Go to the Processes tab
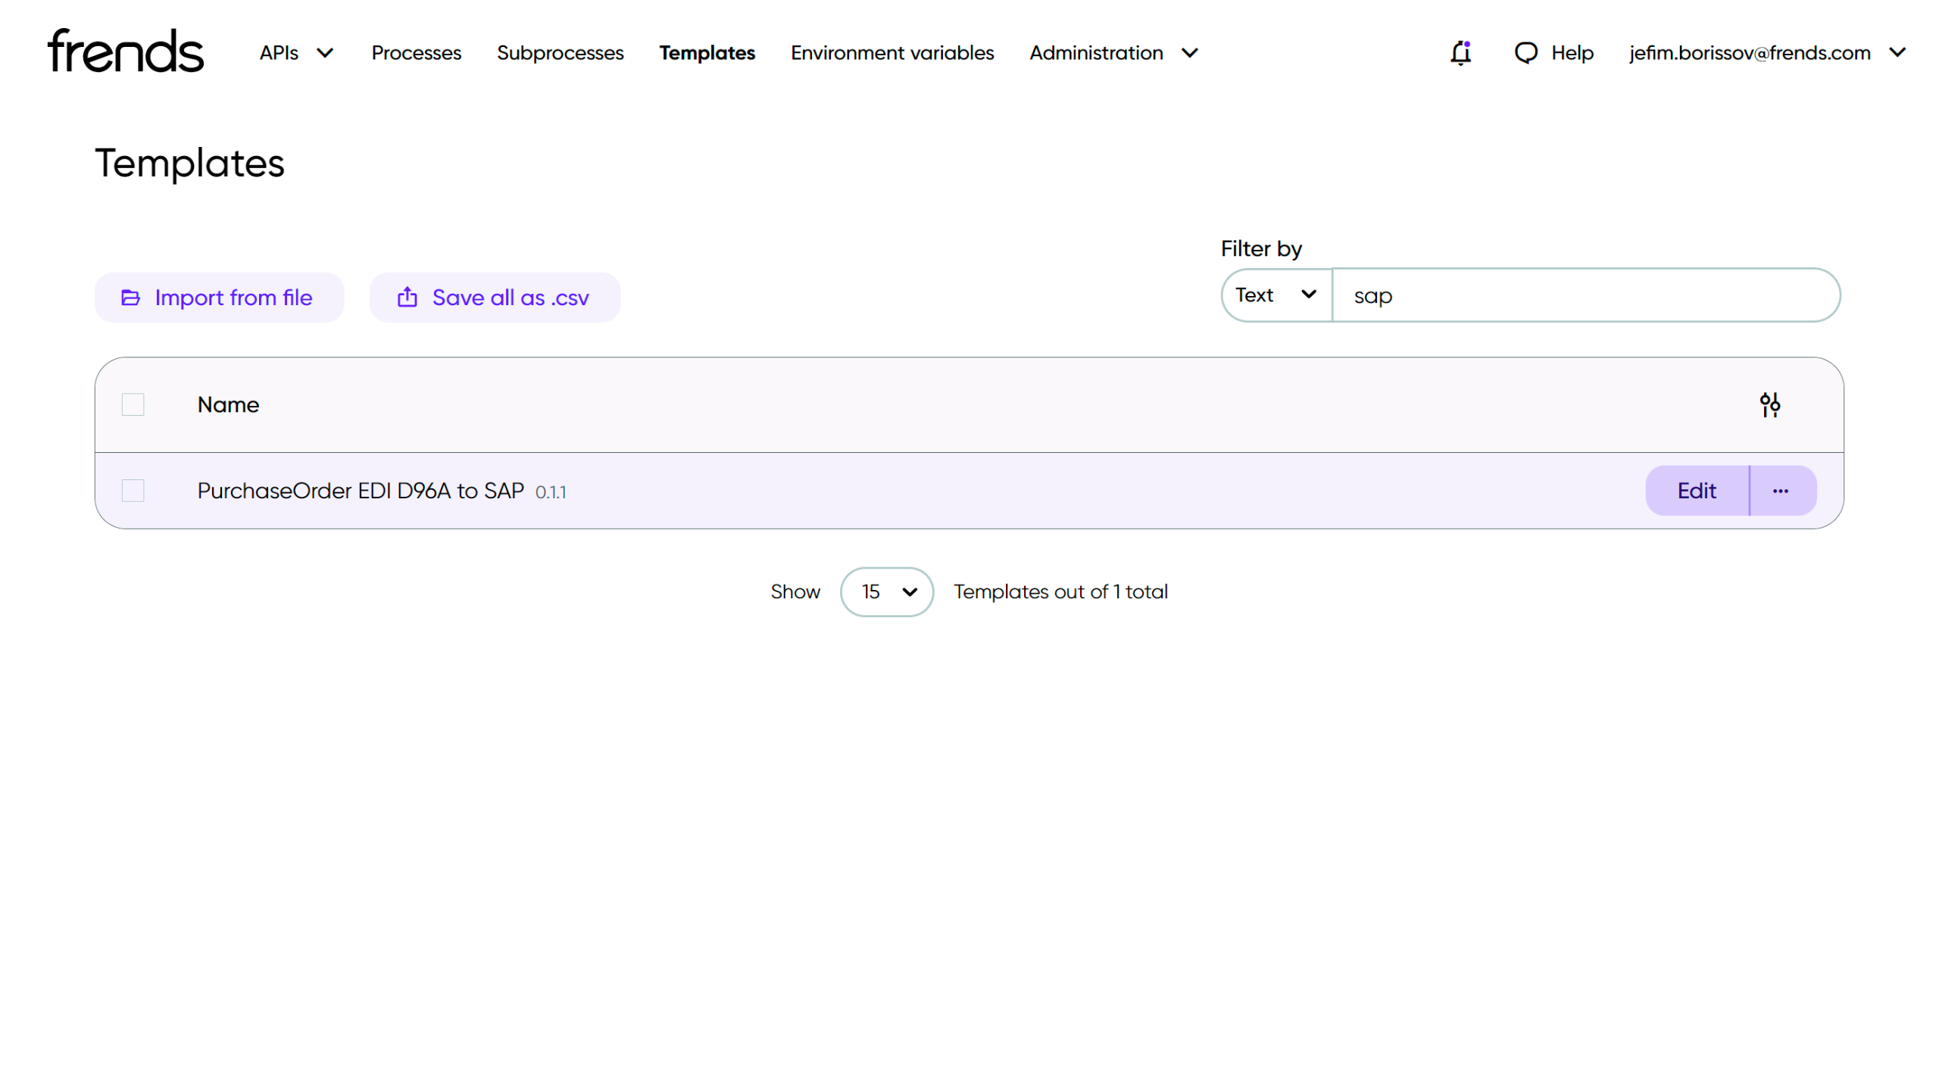This screenshot has height=1089, width=1939. point(416,53)
